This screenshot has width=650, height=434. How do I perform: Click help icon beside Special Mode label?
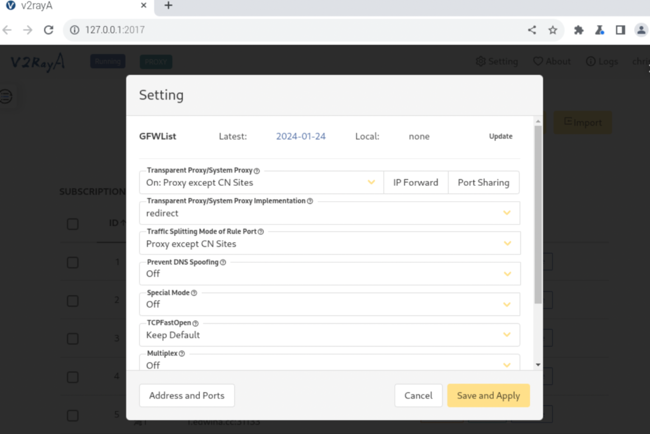(194, 293)
